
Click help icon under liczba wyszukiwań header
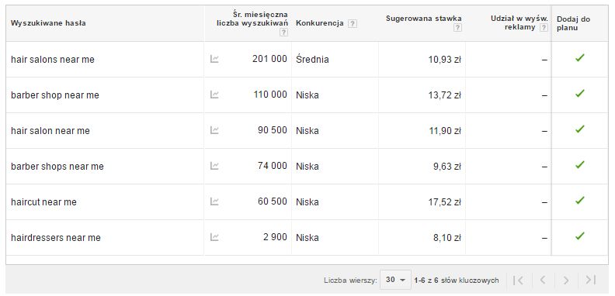click(283, 33)
